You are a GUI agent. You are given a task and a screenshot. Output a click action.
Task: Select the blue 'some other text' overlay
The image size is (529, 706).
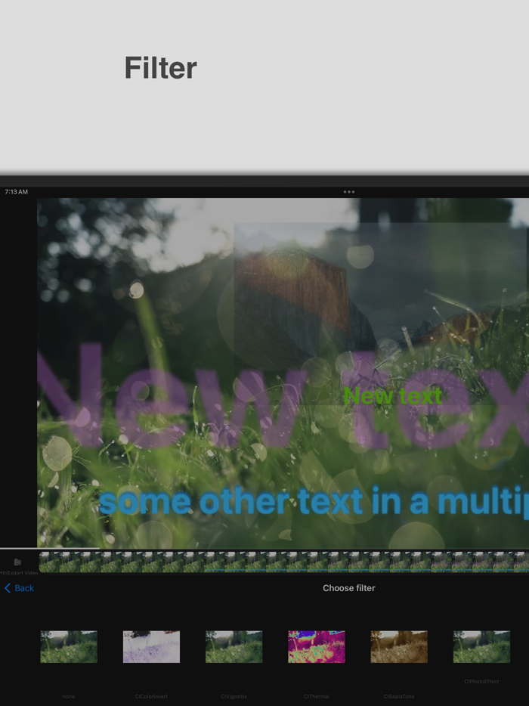click(x=314, y=500)
